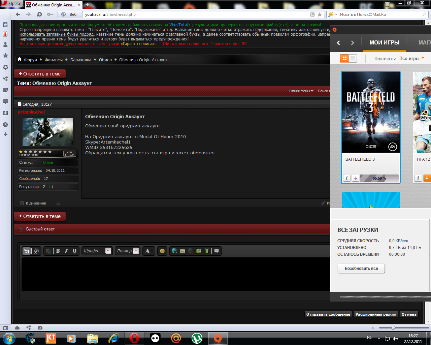
Task: Expand Опции темы thread options menu
Action: click(301, 91)
